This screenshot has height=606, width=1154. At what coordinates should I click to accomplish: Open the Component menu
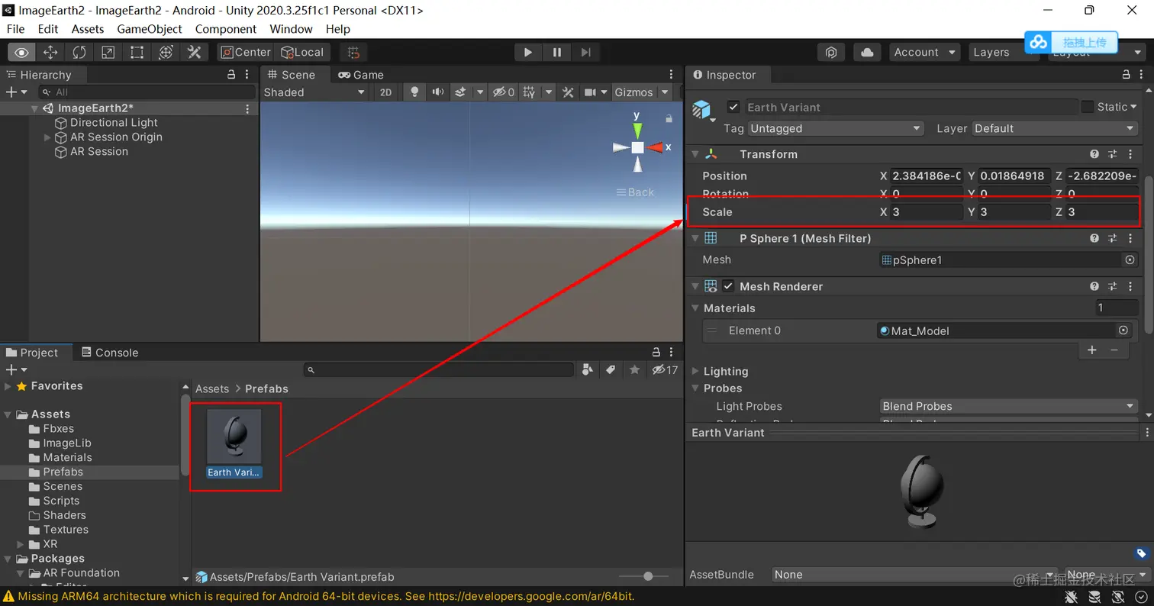[x=226, y=29]
